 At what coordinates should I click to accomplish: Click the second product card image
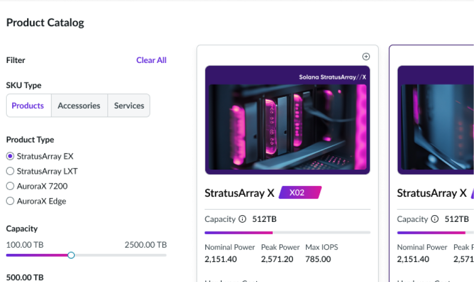pyautogui.click(x=436, y=126)
